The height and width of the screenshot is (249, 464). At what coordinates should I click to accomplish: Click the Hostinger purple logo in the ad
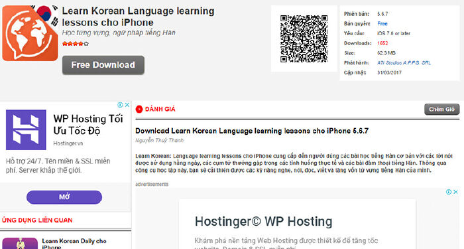coord(26,130)
